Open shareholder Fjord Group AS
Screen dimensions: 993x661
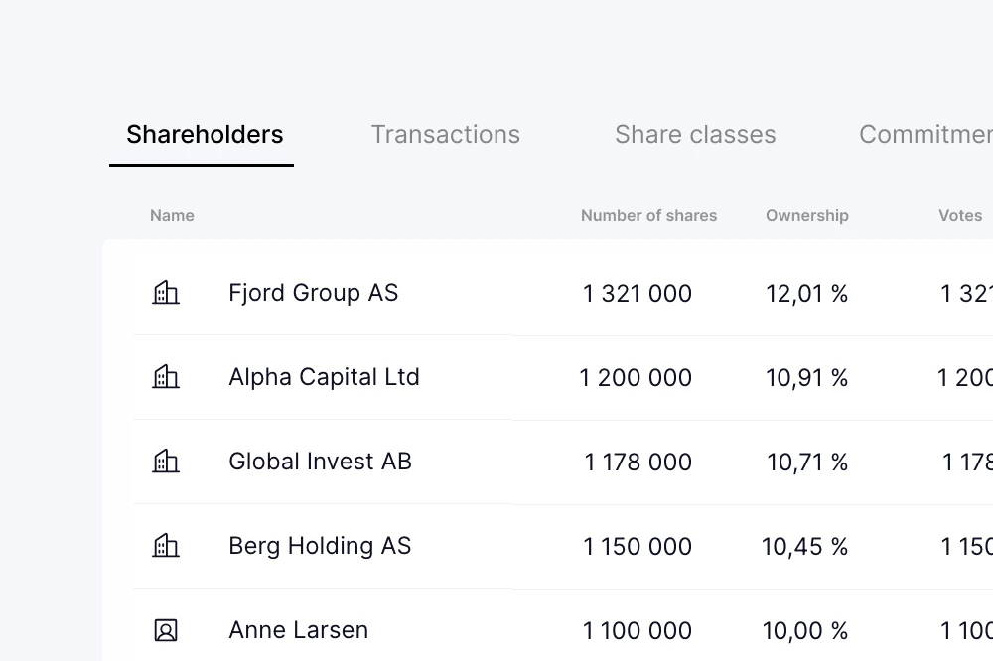(x=313, y=293)
